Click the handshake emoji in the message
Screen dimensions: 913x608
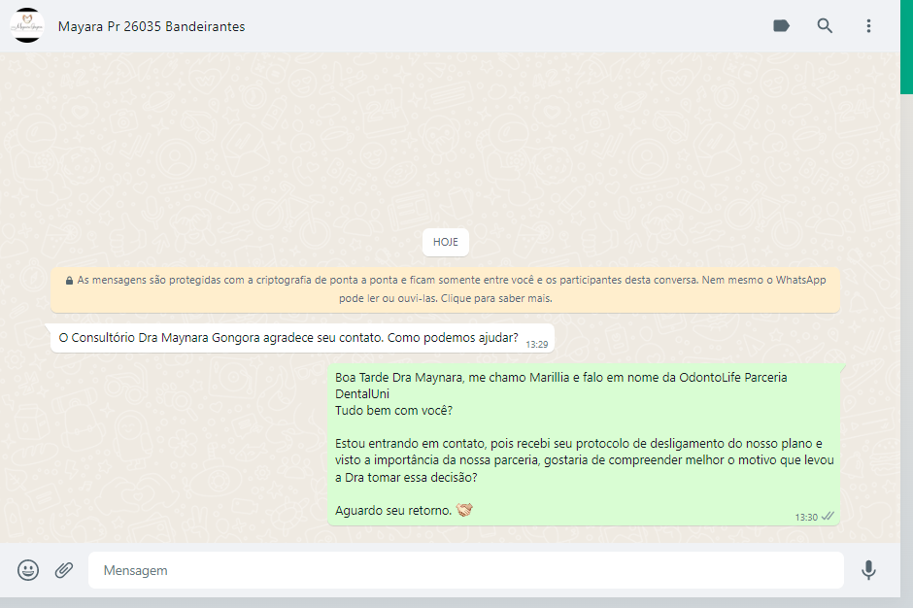464,510
